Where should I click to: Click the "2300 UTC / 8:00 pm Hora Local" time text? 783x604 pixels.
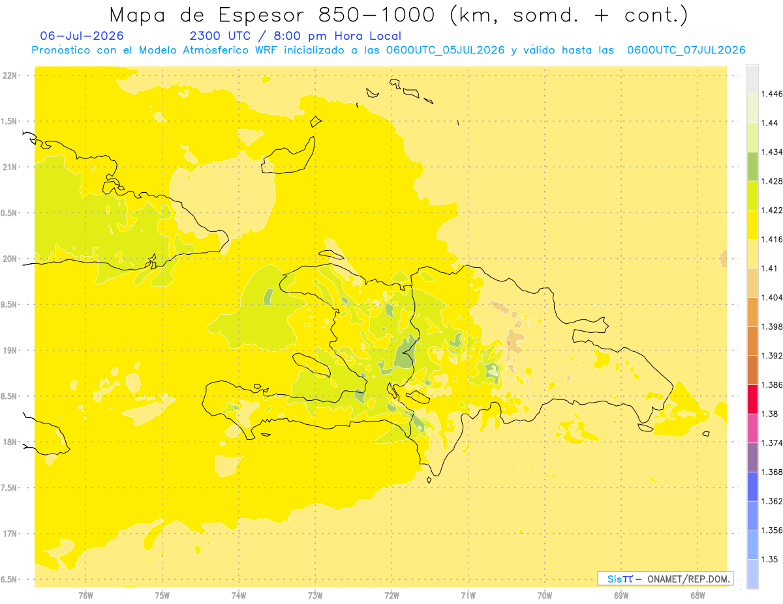(x=295, y=36)
